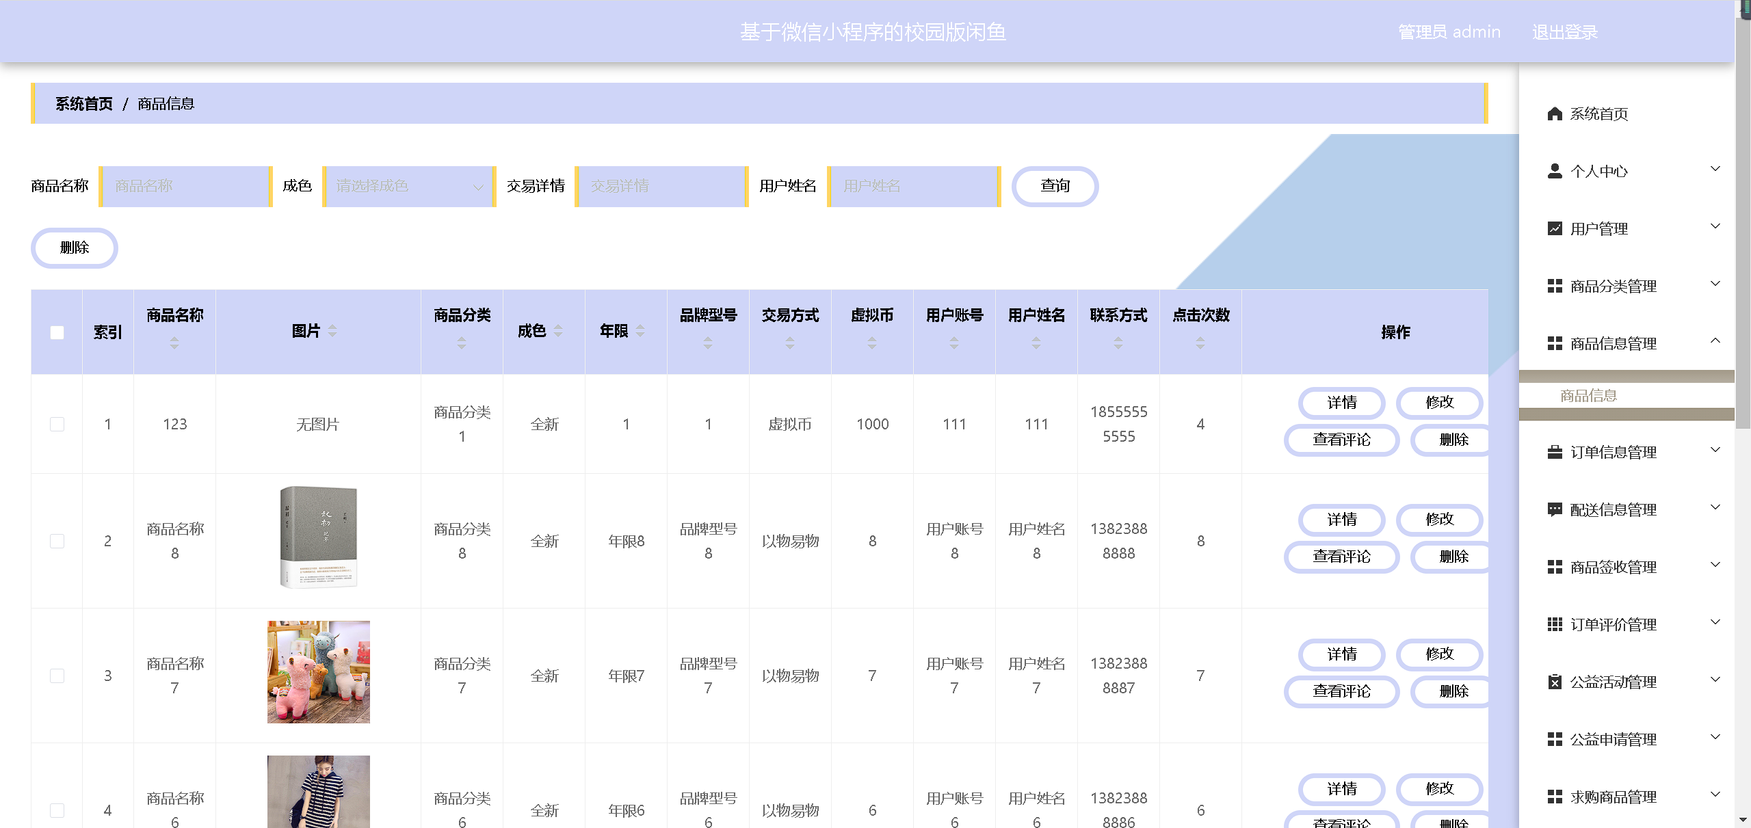Click the chat bubble icon for 配送信息管理

(1554, 509)
